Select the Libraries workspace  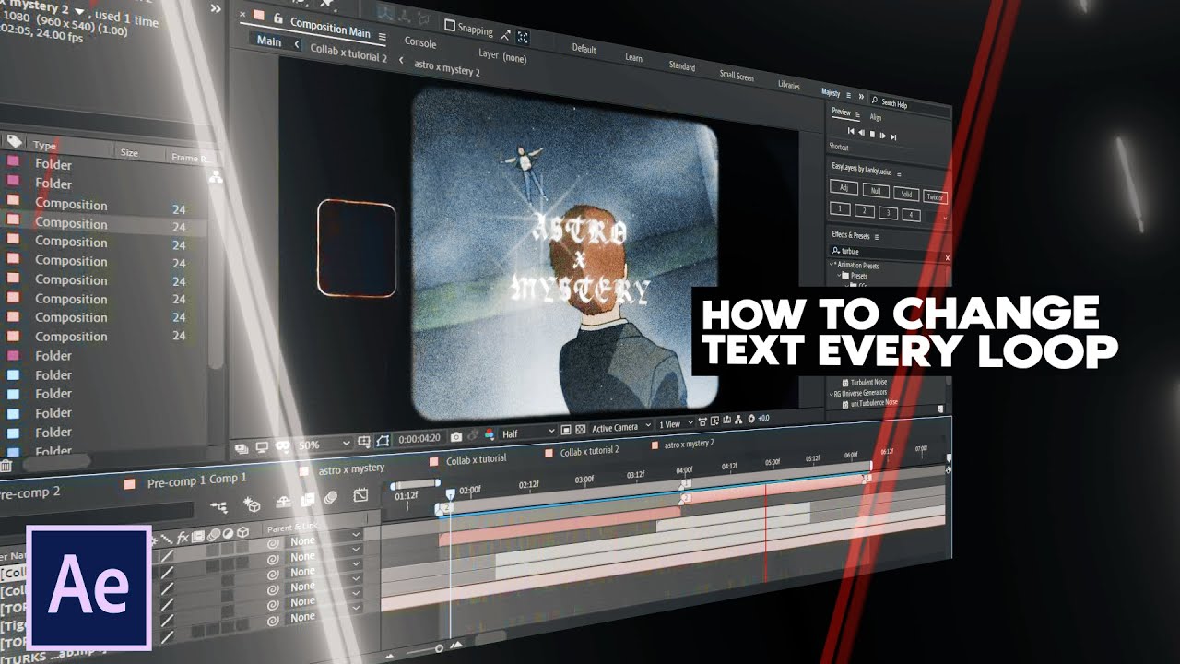pyautogui.click(x=789, y=85)
